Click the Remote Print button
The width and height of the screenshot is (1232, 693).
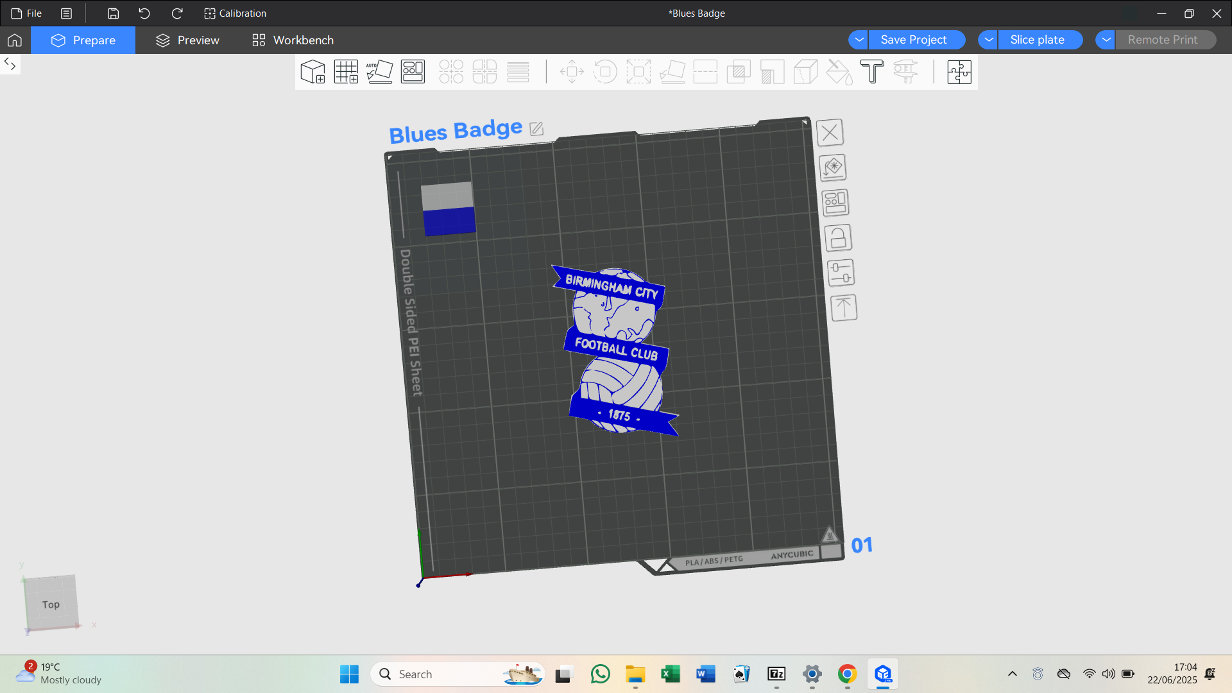1165,40
